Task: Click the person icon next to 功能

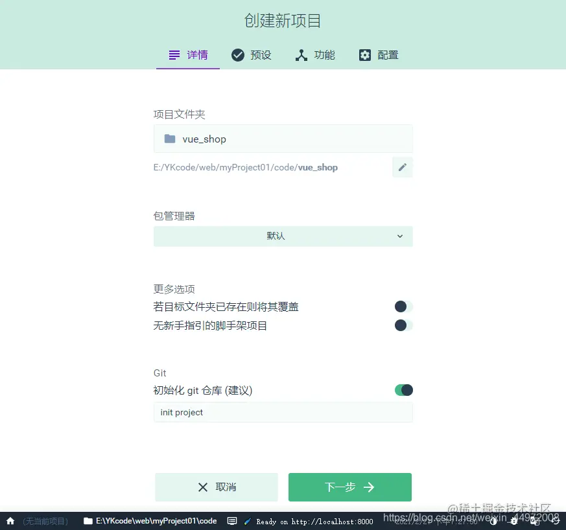Action: click(300, 54)
